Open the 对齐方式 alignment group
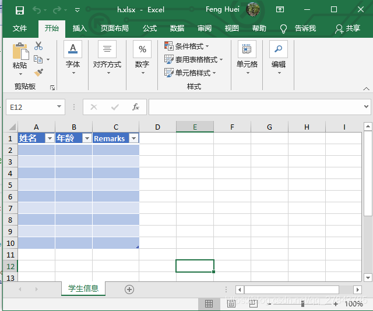This screenshot has width=373, height=311. 107,58
